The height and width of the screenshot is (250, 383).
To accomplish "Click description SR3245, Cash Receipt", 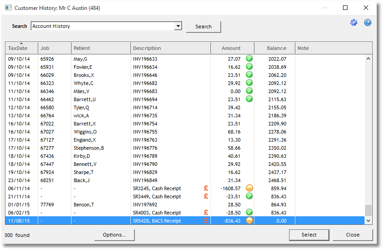I will [157, 188].
